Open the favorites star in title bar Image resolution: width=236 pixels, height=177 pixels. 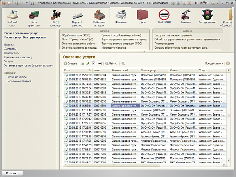pos(32,3)
